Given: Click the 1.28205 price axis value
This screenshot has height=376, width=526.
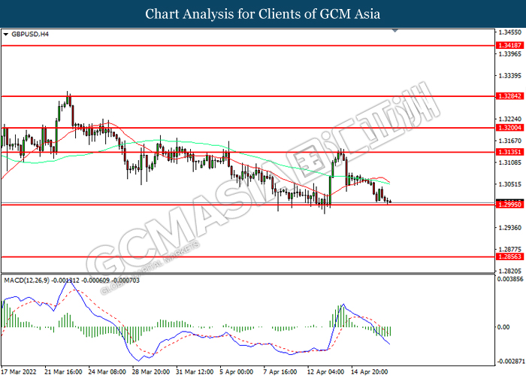Looking at the screenshot, I should pyautogui.click(x=510, y=271).
